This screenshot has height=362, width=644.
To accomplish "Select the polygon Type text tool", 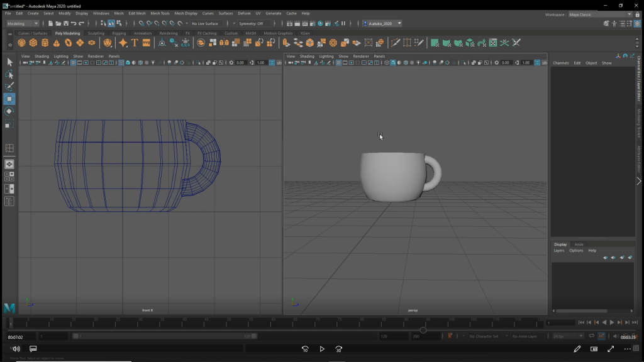I will pyautogui.click(x=135, y=43).
